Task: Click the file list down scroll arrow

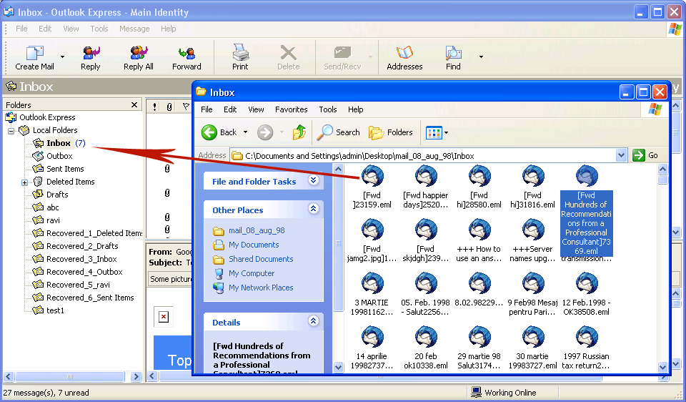Action: pyautogui.click(x=663, y=367)
